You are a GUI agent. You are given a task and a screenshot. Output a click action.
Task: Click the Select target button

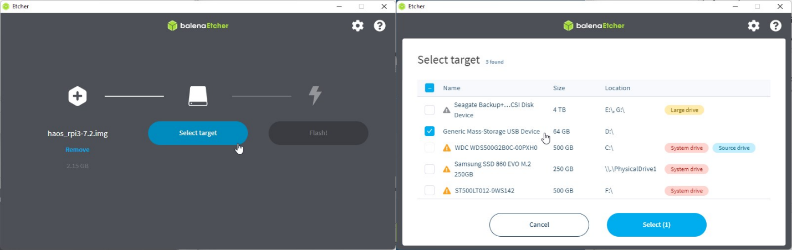[x=198, y=133]
